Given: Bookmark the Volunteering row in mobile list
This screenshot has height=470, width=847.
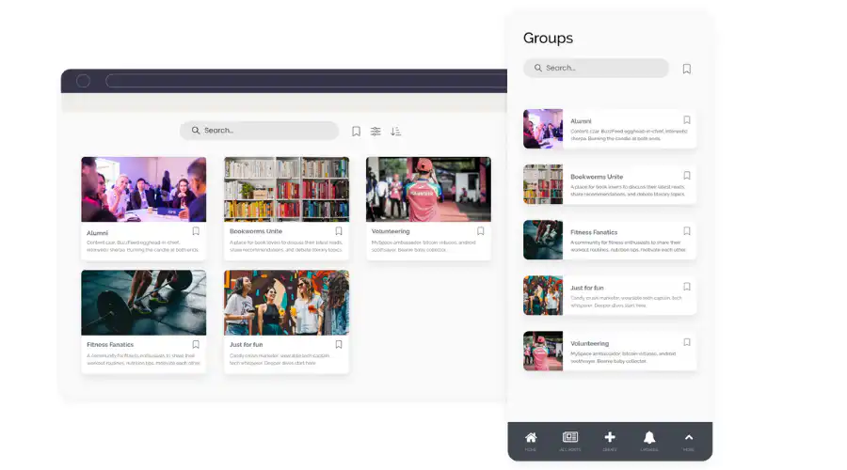Looking at the screenshot, I should tap(687, 342).
